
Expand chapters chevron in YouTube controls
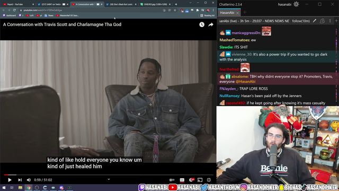coord(109,179)
